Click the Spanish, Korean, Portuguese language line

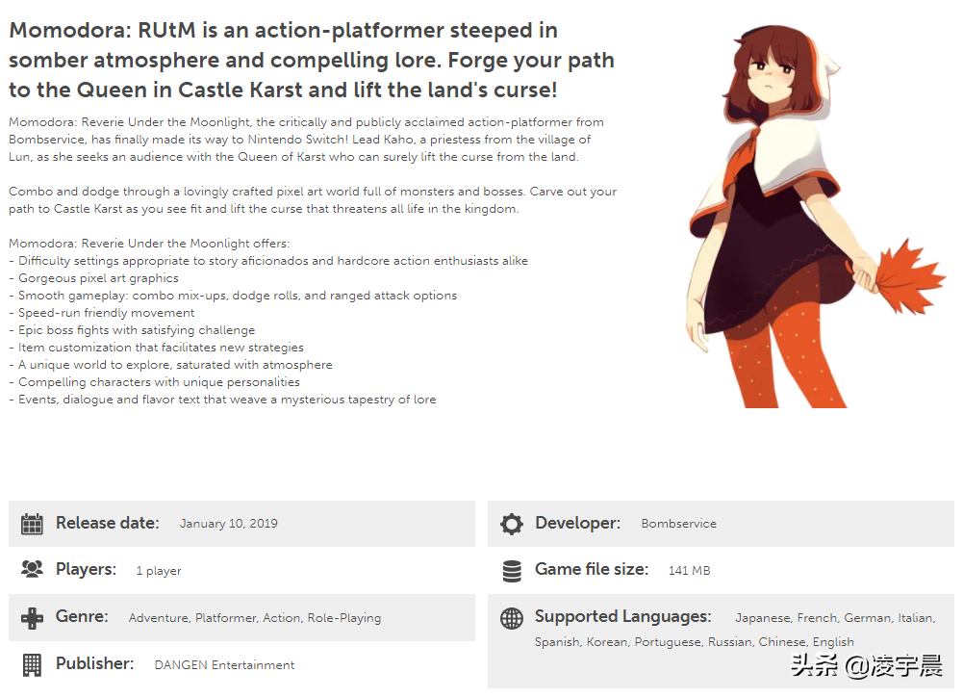pyautogui.click(x=694, y=642)
